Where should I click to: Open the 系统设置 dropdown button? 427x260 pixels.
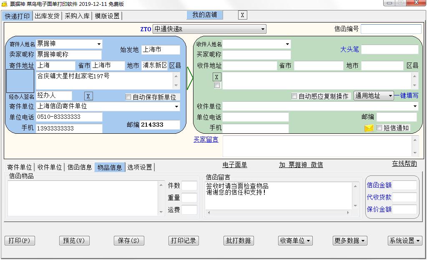point(405,241)
